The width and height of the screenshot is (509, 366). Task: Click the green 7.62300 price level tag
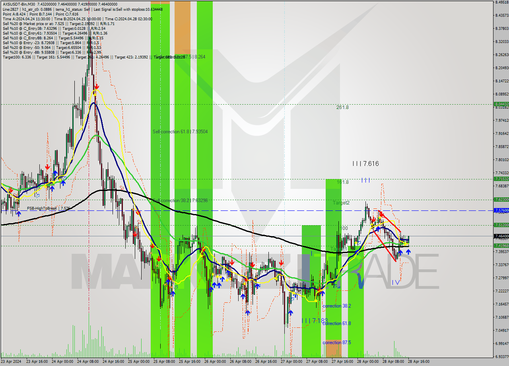[501, 200]
